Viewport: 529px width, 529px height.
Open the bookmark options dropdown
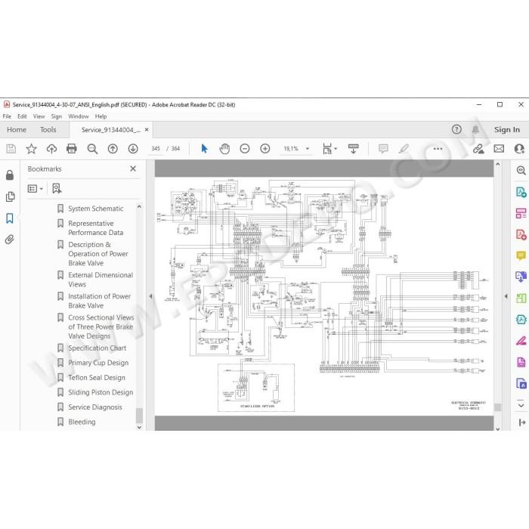[35, 189]
